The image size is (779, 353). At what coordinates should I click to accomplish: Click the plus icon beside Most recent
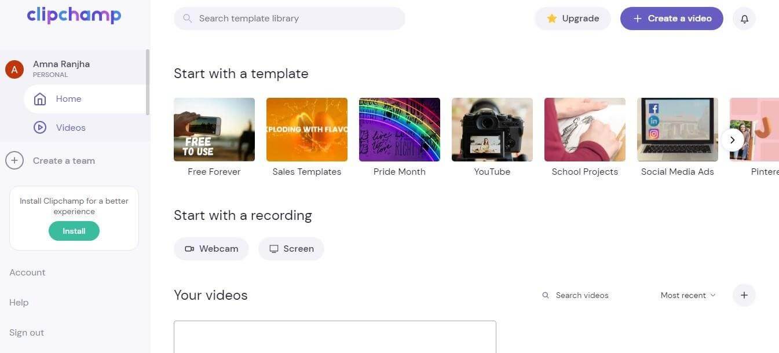click(x=744, y=295)
